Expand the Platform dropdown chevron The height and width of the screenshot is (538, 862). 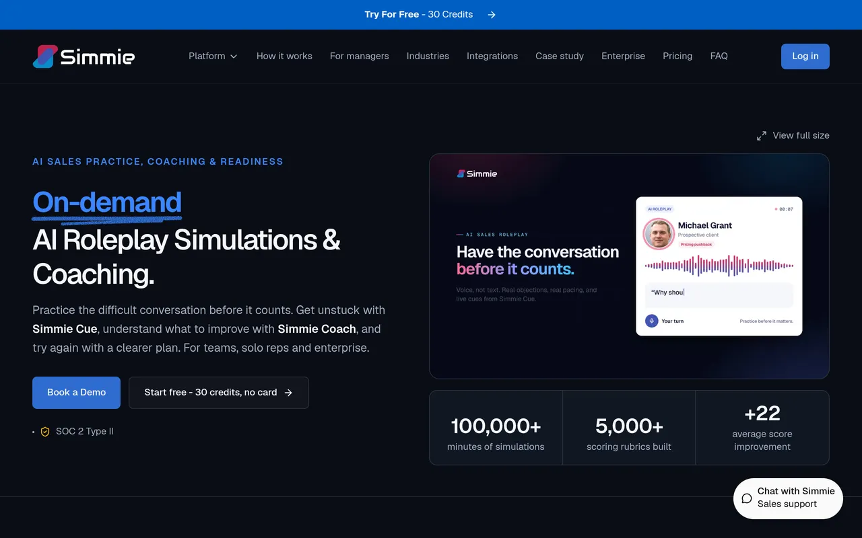234,56
